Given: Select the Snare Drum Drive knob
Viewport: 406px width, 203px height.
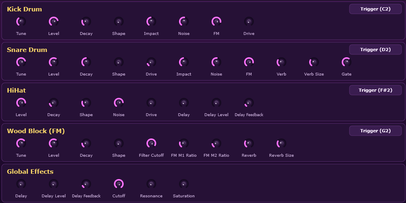Looking at the screenshot, I should pyautogui.click(x=151, y=62).
